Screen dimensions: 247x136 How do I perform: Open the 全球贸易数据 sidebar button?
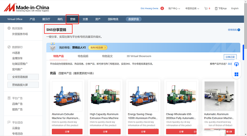click(x=23, y=77)
